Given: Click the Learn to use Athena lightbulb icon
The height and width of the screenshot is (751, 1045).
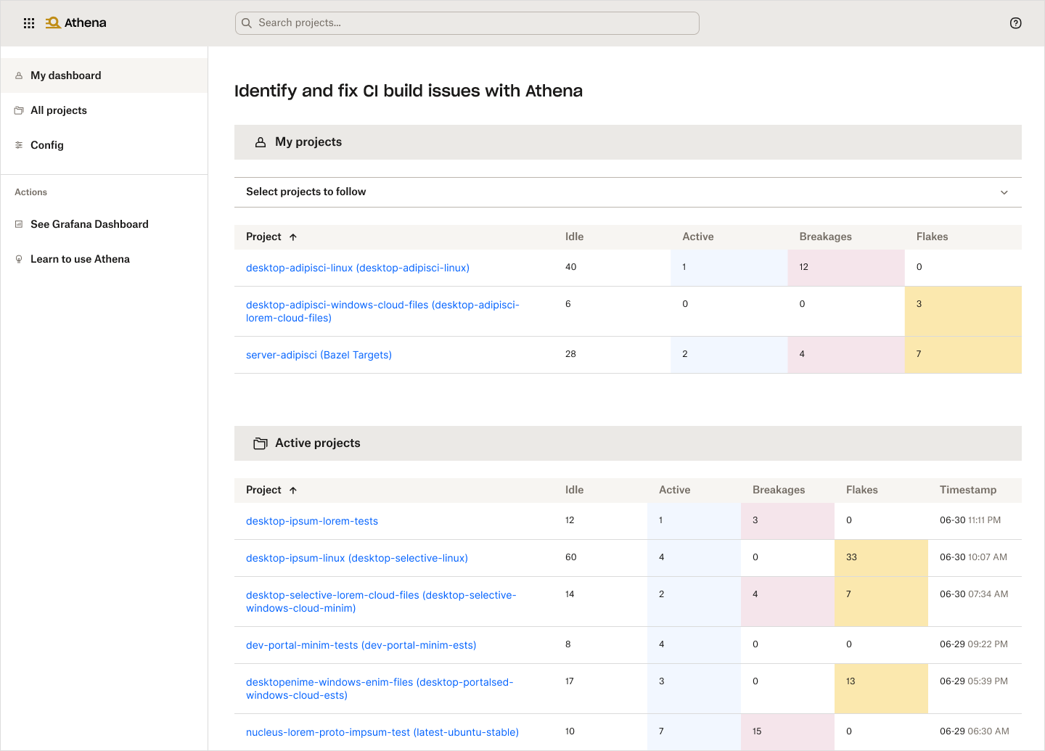Looking at the screenshot, I should tap(19, 259).
